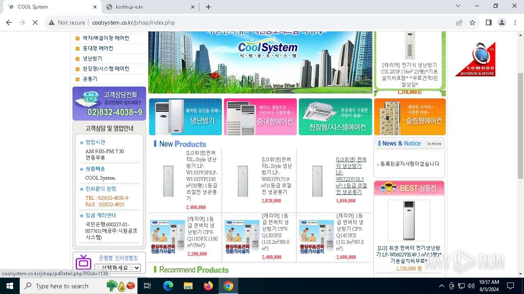Screen dimensions: 524x294
Task: Stop loading the page
Action: point(35,22)
